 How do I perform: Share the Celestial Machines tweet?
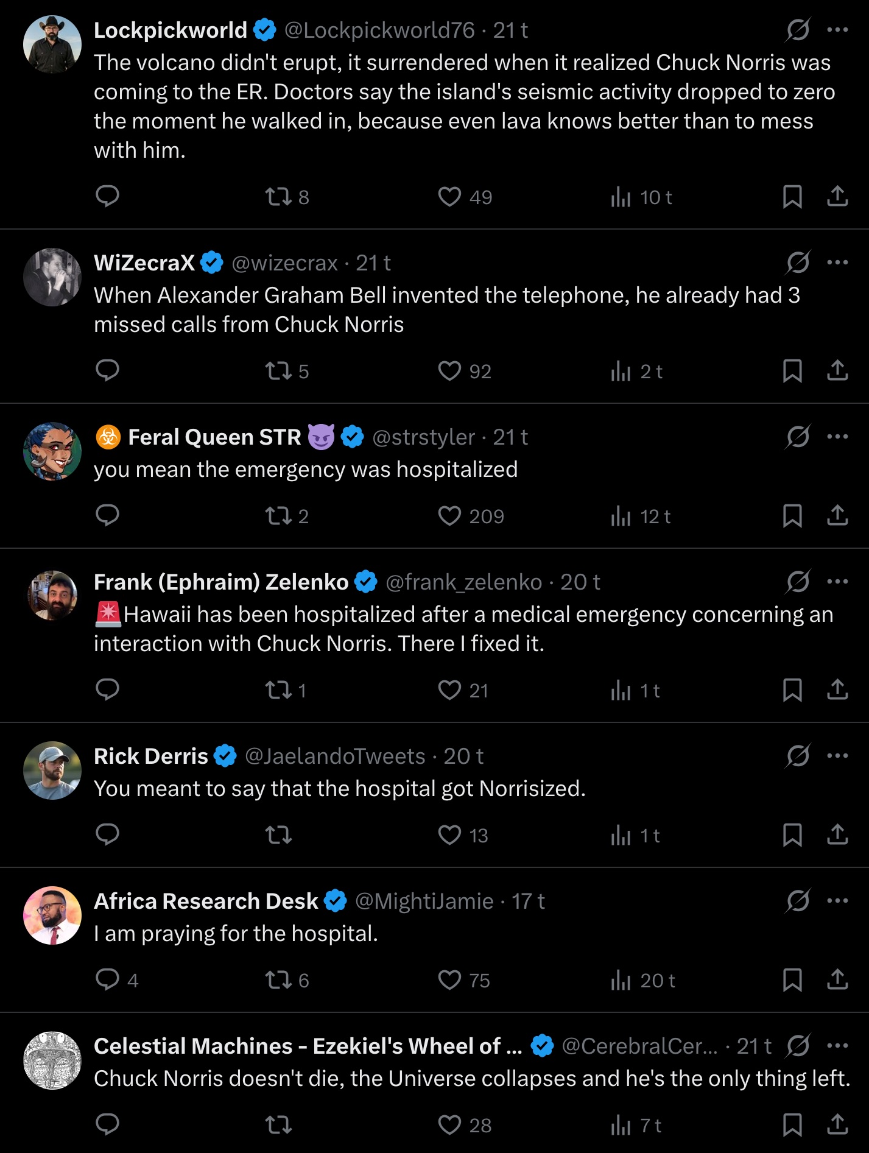[x=837, y=1124]
